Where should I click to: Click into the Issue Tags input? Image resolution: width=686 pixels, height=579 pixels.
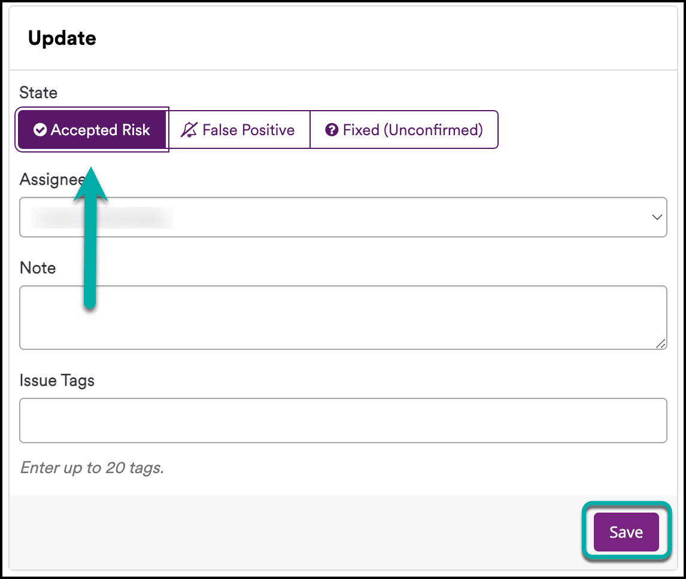pos(343,420)
